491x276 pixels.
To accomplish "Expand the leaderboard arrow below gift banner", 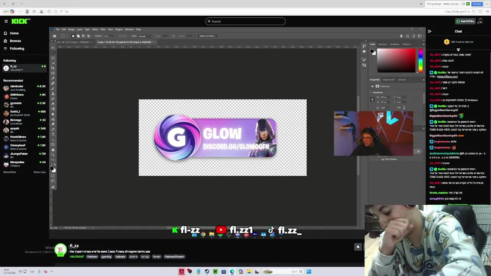I will click(458, 49).
